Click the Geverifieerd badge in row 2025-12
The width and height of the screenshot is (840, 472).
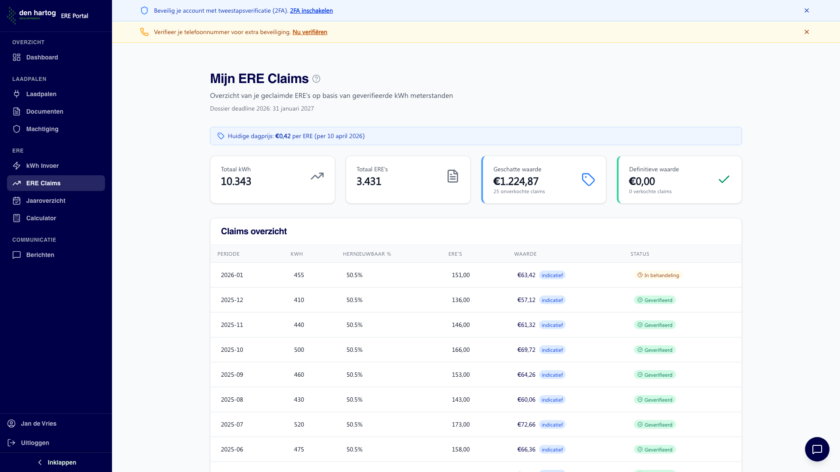click(655, 300)
